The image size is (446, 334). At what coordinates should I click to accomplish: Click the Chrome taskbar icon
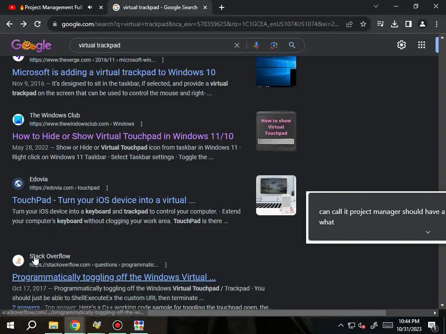tap(75, 325)
